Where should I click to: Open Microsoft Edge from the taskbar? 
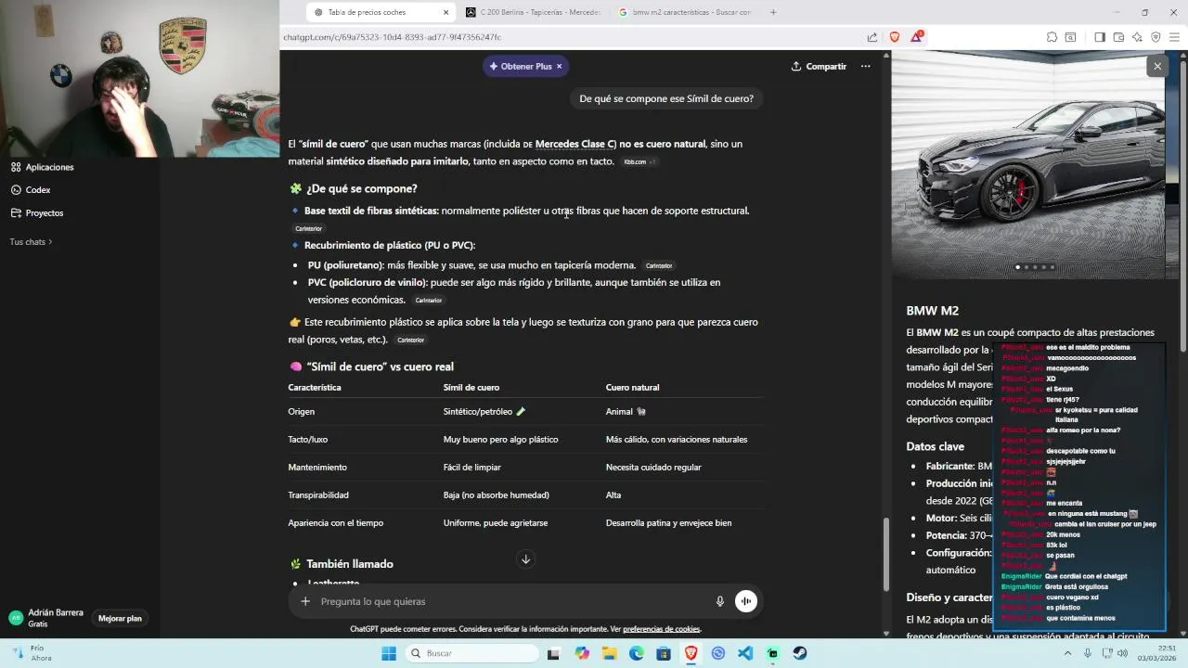tap(637, 653)
